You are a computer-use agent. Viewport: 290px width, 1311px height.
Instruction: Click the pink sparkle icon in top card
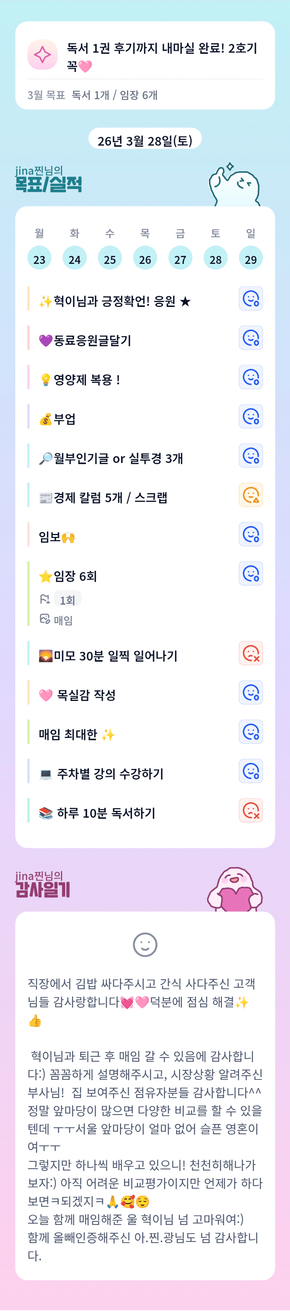[x=42, y=54]
